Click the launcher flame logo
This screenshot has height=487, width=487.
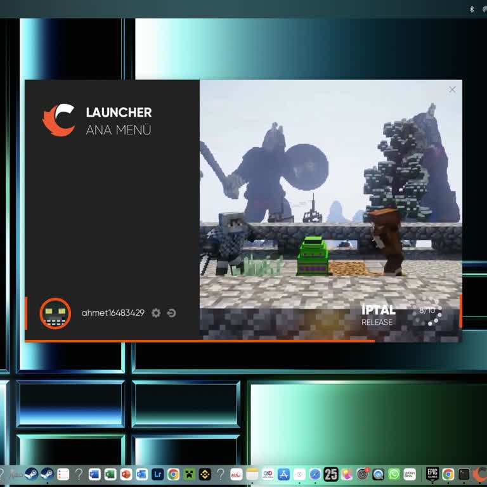(59, 120)
